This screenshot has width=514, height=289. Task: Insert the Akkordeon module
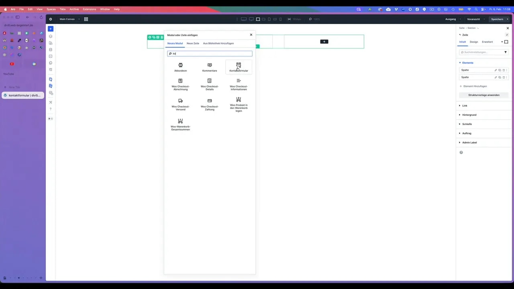180,67
